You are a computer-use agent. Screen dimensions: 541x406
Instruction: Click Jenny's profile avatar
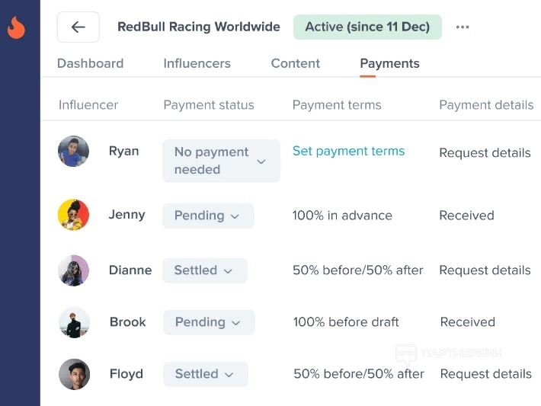tap(74, 215)
